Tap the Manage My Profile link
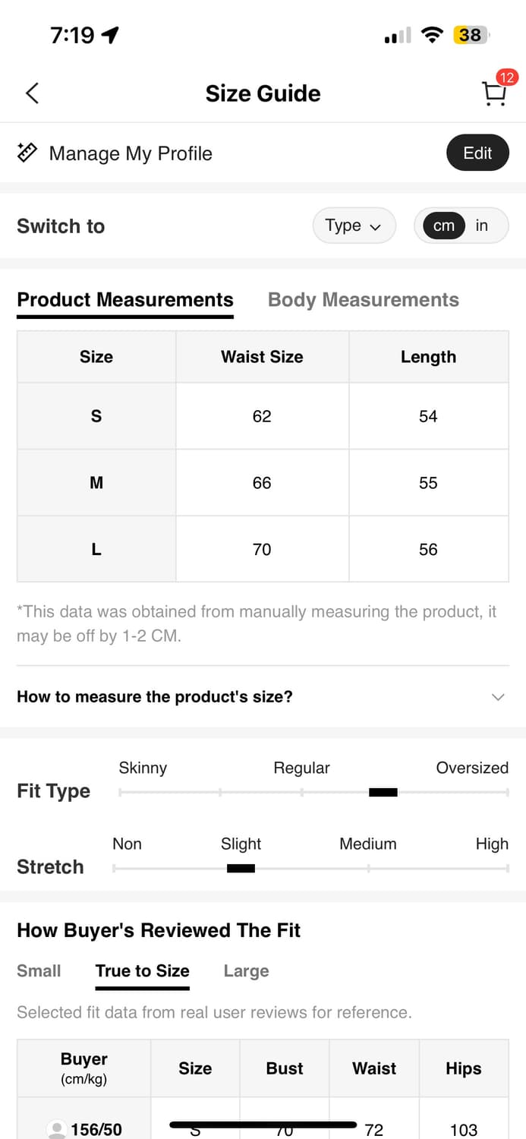This screenshot has width=526, height=1139. (x=131, y=153)
